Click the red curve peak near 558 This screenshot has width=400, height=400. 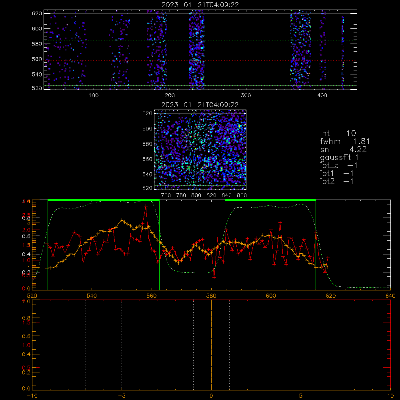[x=146, y=206]
